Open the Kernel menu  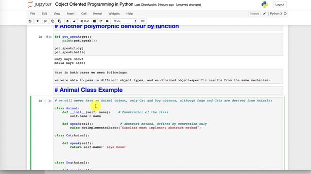point(97,14)
